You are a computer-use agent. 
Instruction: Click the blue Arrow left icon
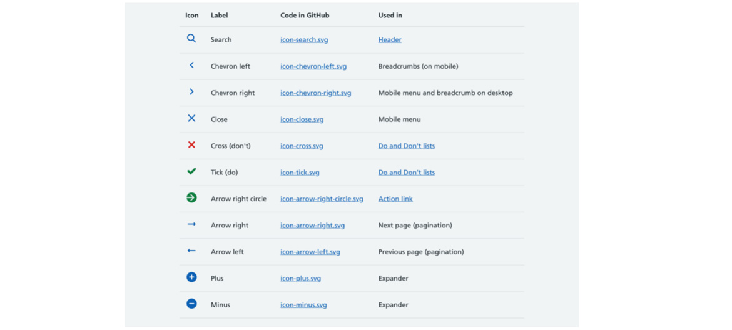pos(191,251)
